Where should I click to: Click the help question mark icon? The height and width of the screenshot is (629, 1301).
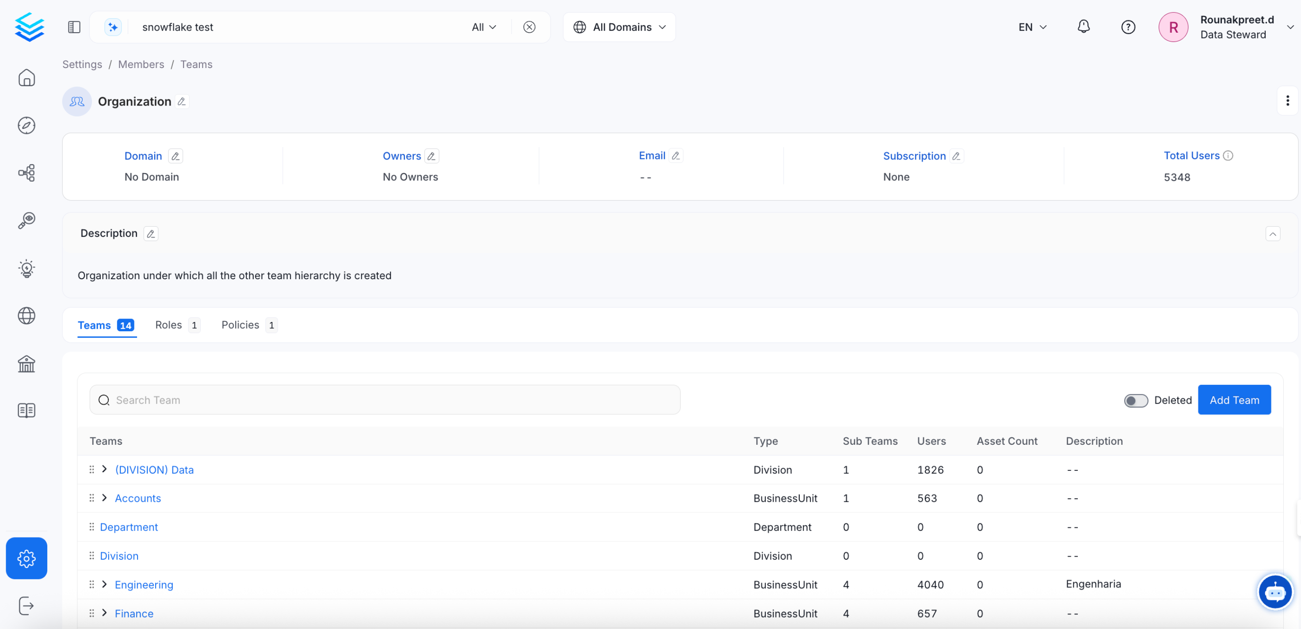pos(1128,27)
